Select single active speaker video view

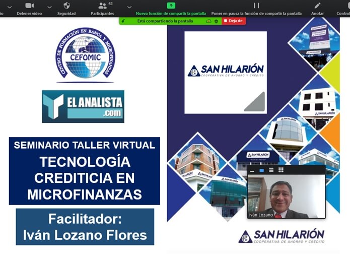[262, 170]
